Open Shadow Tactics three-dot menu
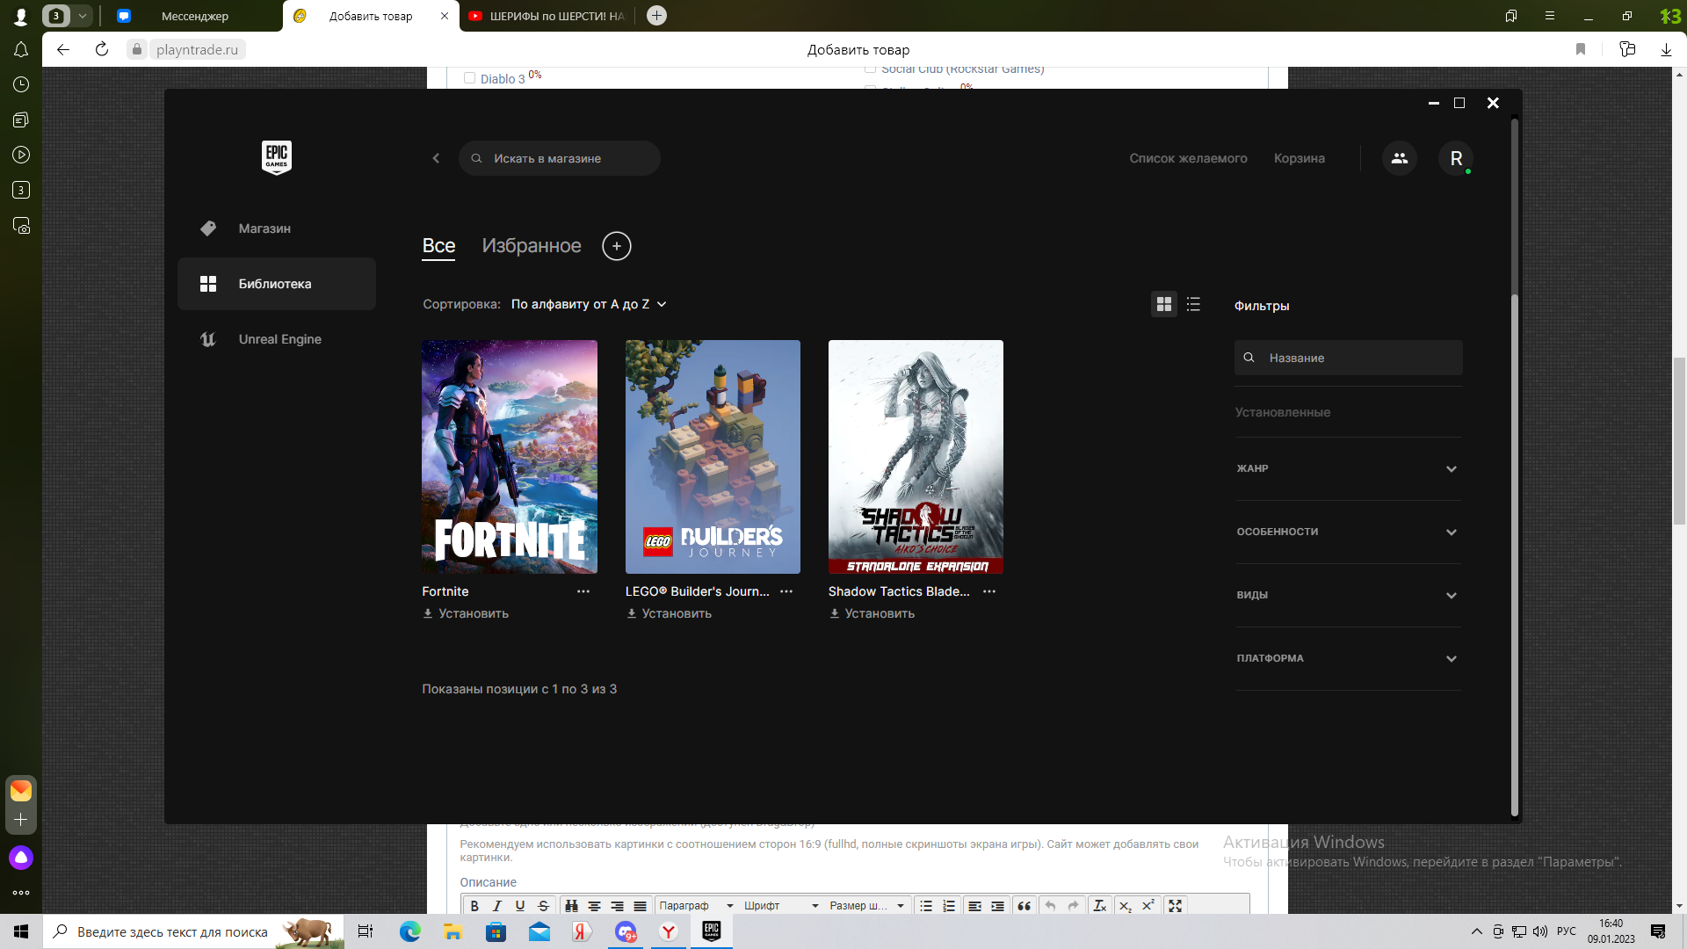The height and width of the screenshot is (949, 1687). pos(989,591)
